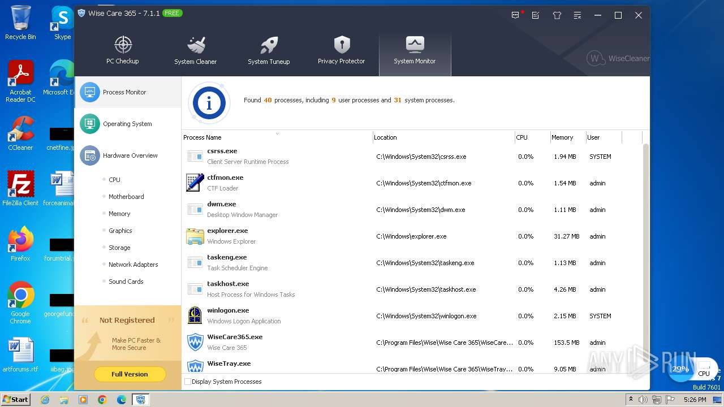Select Memory under Hardware Overview

point(119,214)
